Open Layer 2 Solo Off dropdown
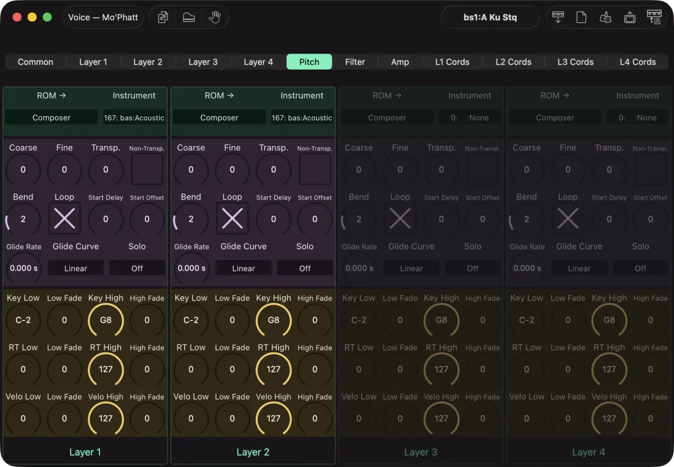The width and height of the screenshot is (674, 467). [305, 268]
